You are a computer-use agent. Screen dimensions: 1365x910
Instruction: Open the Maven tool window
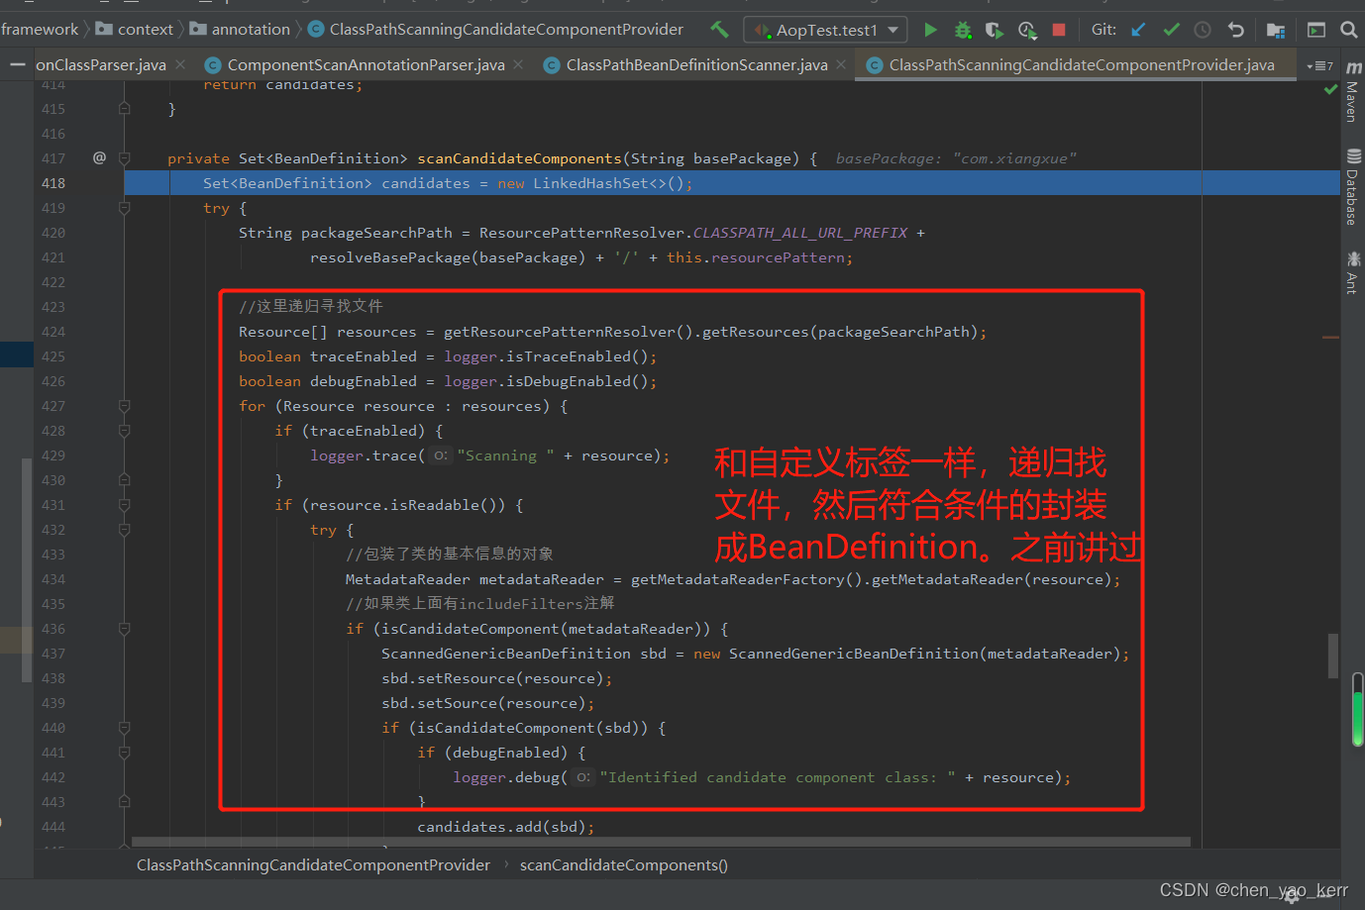(1352, 93)
